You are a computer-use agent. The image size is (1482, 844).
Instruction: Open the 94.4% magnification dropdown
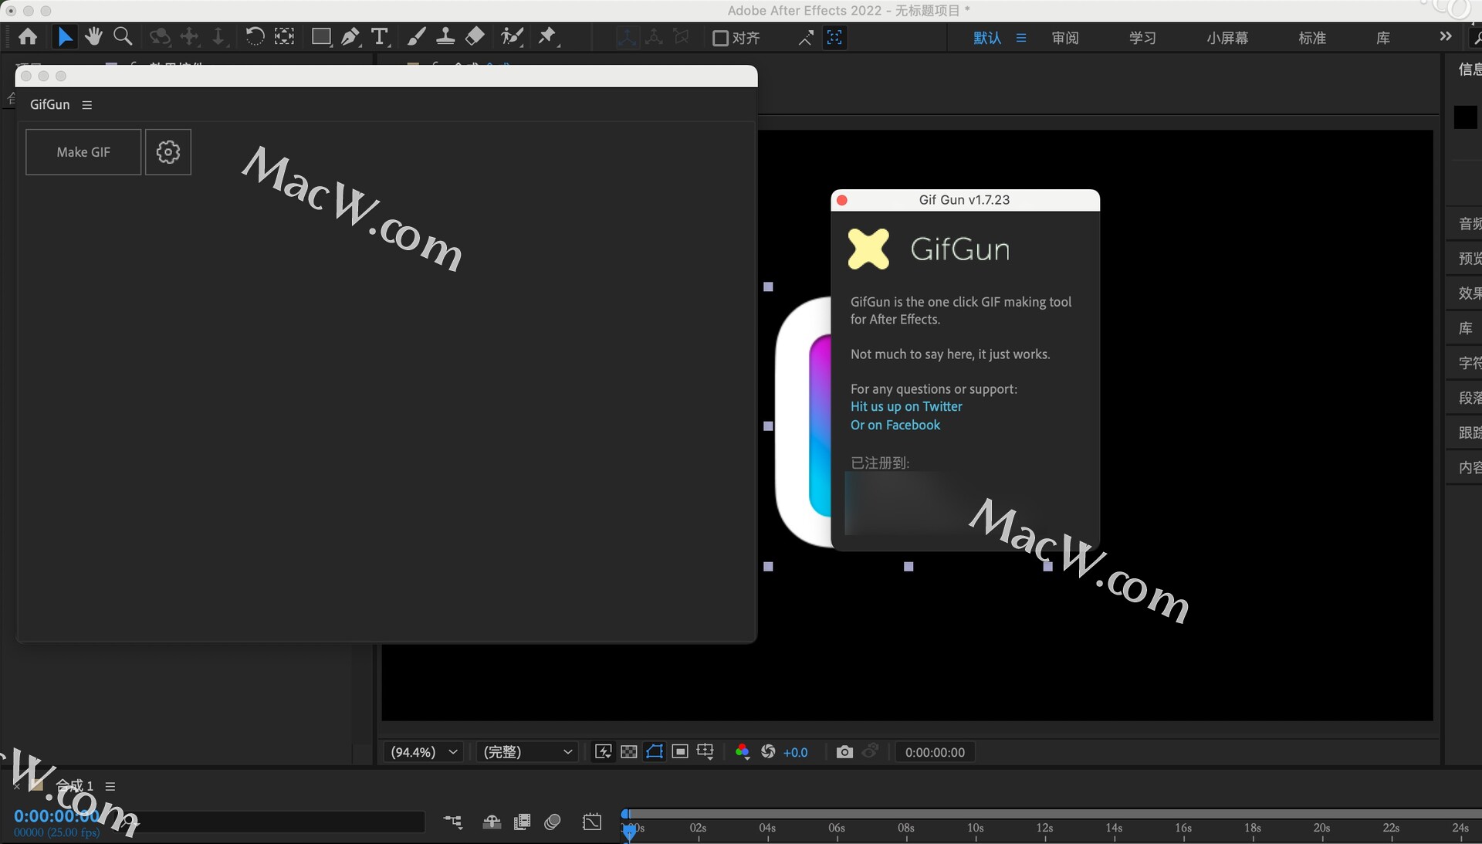point(424,752)
